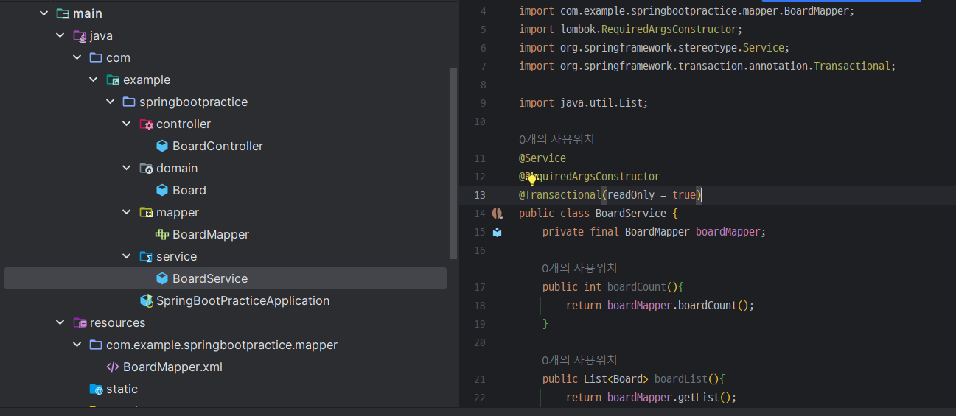Click the boardCount method name on line 17

(x=636, y=287)
